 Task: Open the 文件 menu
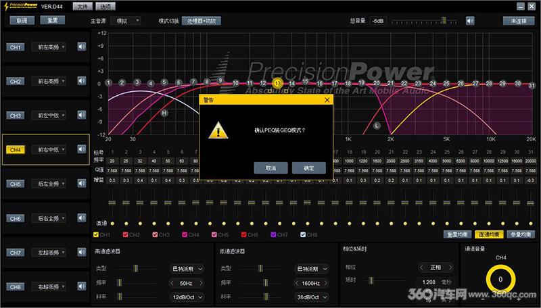coord(83,6)
